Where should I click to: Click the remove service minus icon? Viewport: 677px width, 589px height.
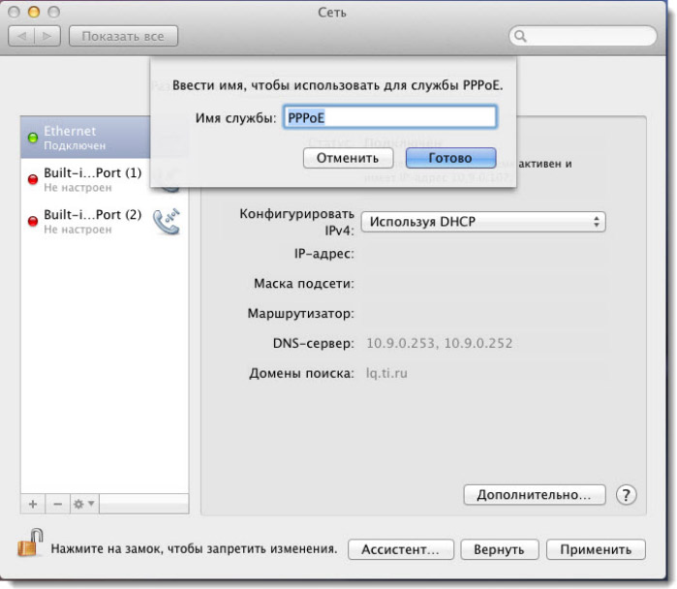tap(57, 504)
